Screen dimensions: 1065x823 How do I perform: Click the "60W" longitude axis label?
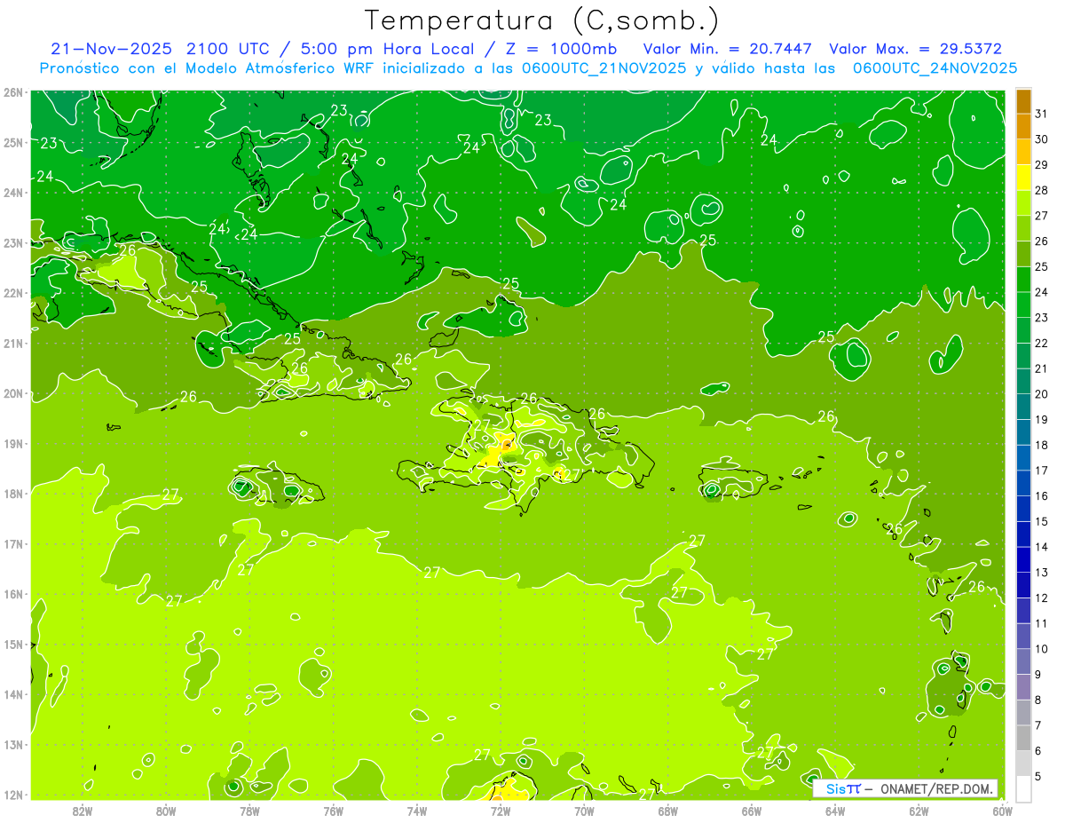pyautogui.click(x=1002, y=811)
